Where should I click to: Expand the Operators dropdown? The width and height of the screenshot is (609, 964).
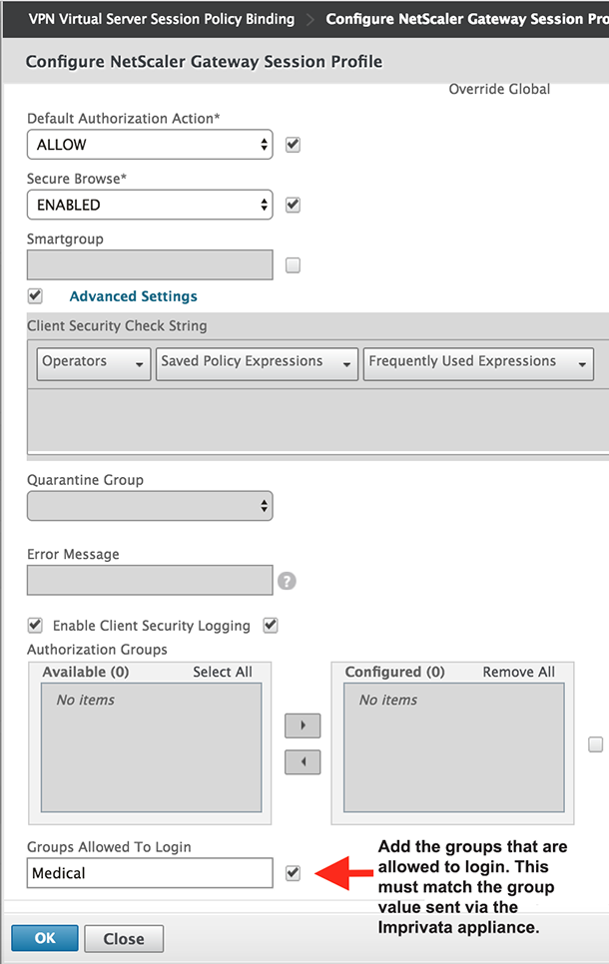[94, 362]
